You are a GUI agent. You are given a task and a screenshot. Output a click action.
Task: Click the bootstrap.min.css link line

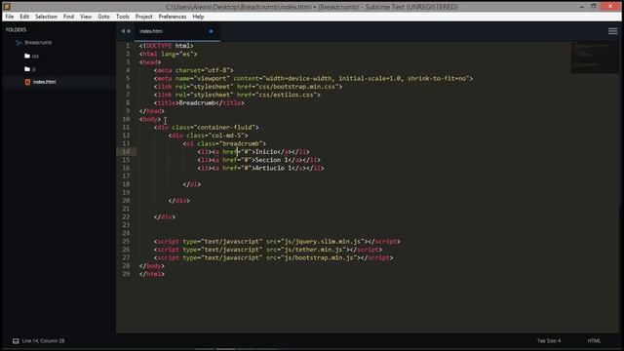[248, 87]
